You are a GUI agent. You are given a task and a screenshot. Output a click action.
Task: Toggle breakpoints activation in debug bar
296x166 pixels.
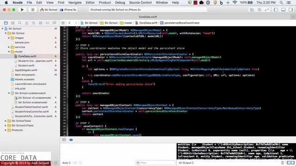pos(71,140)
